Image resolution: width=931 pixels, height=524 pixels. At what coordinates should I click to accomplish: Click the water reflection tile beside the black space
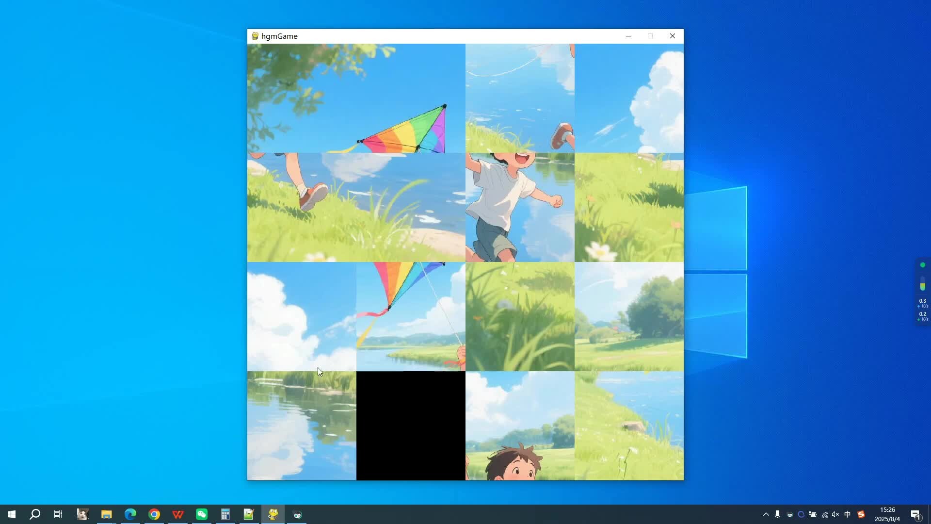[302, 426]
